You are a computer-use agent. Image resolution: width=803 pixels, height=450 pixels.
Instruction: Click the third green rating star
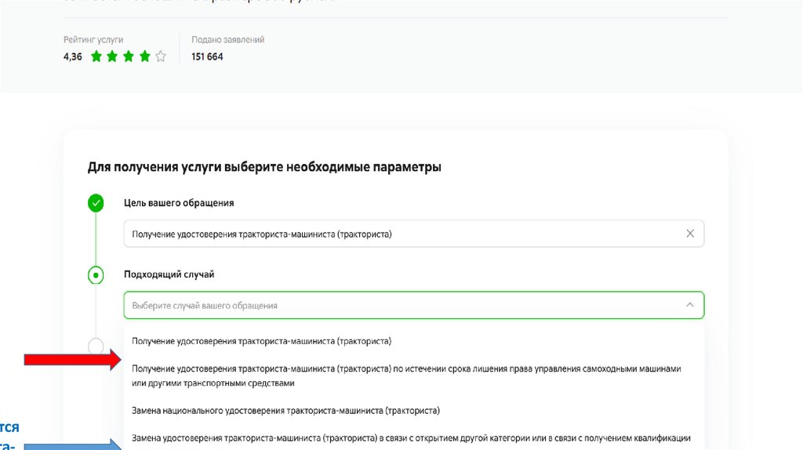[x=129, y=56]
